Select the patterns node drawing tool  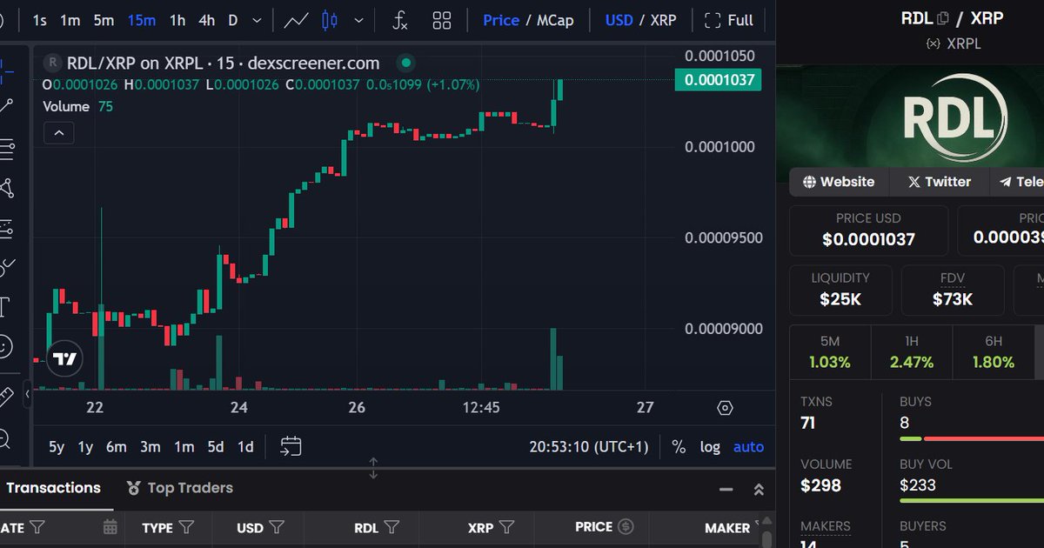[x=7, y=188]
